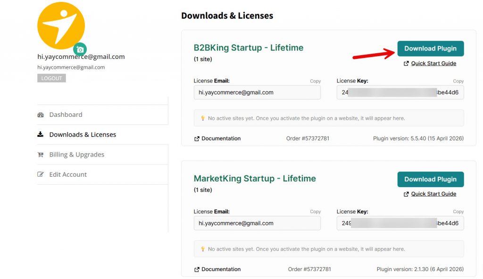Image resolution: width=483 pixels, height=279 pixels.
Task: Download the MarketKing Startup plugin
Action: [x=430, y=179]
